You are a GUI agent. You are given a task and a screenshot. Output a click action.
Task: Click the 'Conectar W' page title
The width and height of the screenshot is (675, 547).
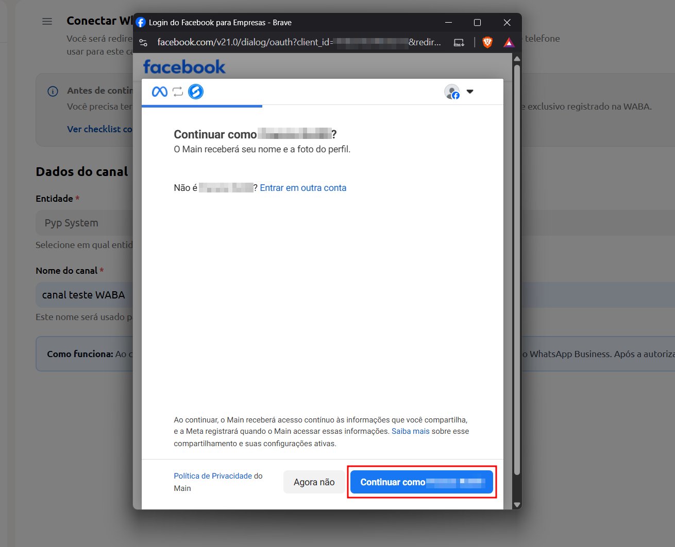[x=99, y=21]
